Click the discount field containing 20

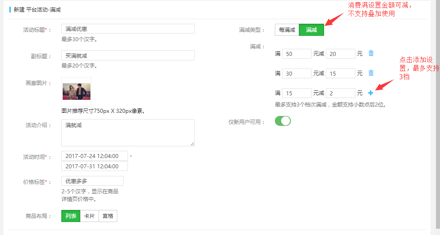tap(340, 54)
